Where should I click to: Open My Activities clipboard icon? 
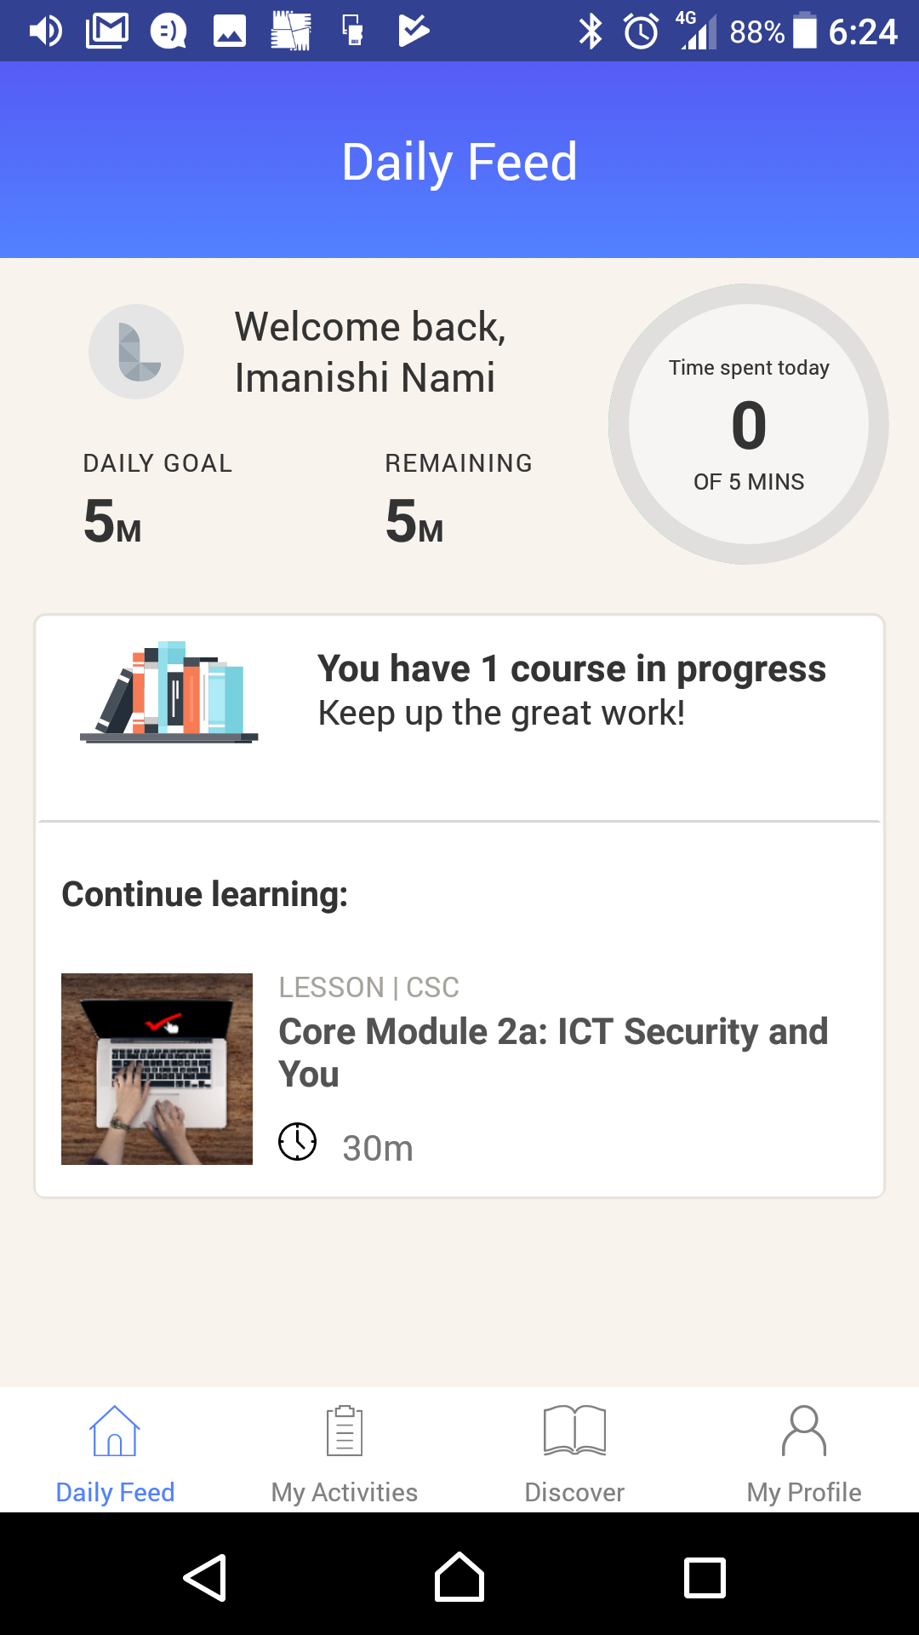[345, 1431]
